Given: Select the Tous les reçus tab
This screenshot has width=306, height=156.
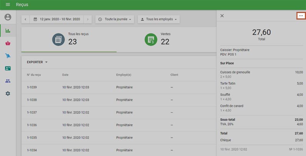Looking at the screenshot, I should coord(69,39).
